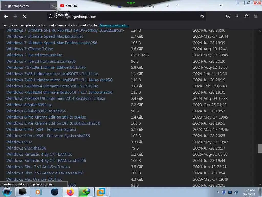
Task: Open the black folder taskbar icon
Action: (x=23, y=192)
